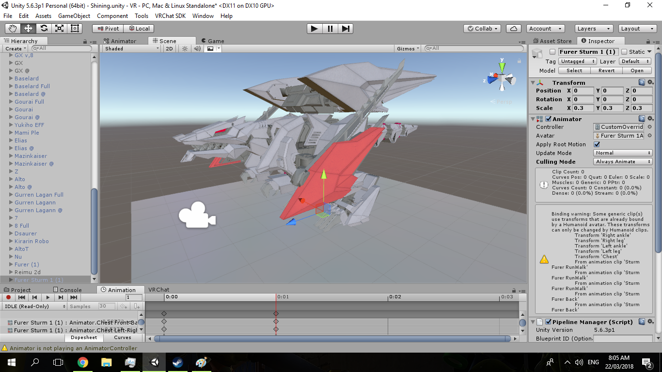Toggle scene effects image icon
The image size is (662, 372).
pos(210,48)
